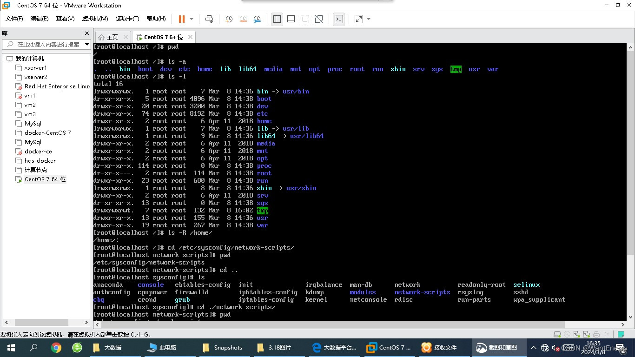Screen dimensions: 635x357
Task: Select docker-CentOS 7 in the library
Action: [x=43, y=133]
